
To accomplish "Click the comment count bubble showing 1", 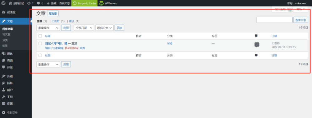I will pyautogui.click(x=257, y=45).
